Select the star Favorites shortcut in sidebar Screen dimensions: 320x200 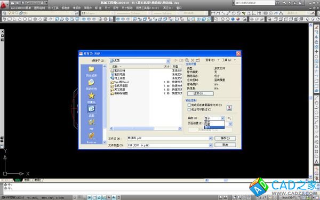tap(91, 97)
